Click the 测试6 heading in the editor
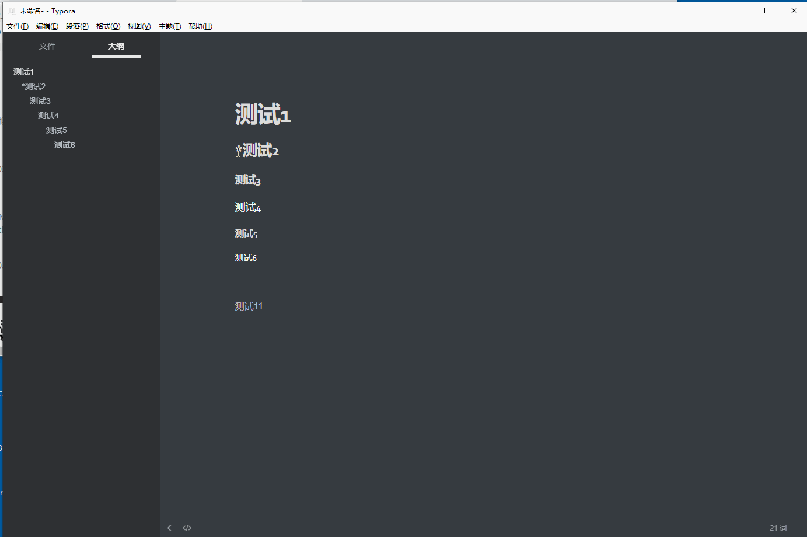Image resolution: width=807 pixels, height=537 pixels. (246, 258)
